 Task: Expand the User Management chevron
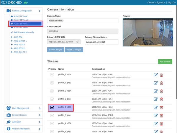tap(40, 108)
